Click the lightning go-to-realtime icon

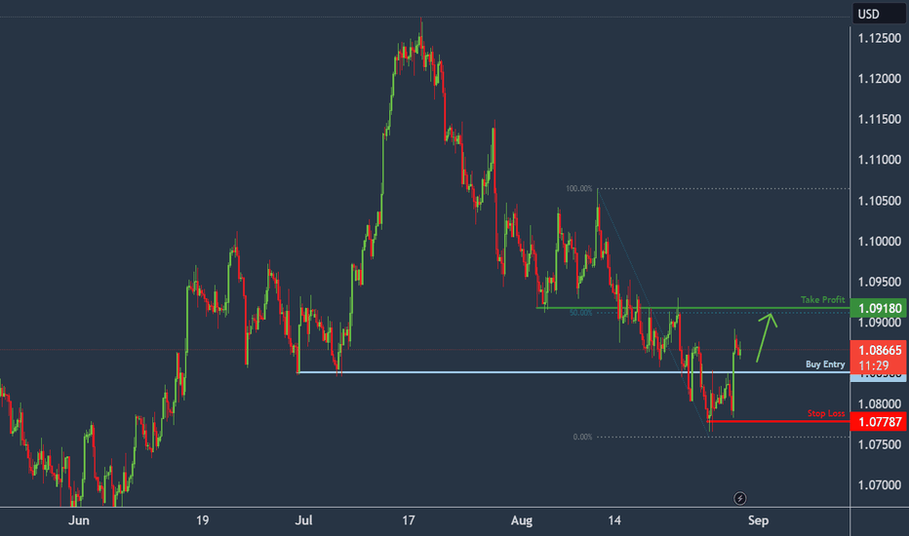(x=739, y=498)
